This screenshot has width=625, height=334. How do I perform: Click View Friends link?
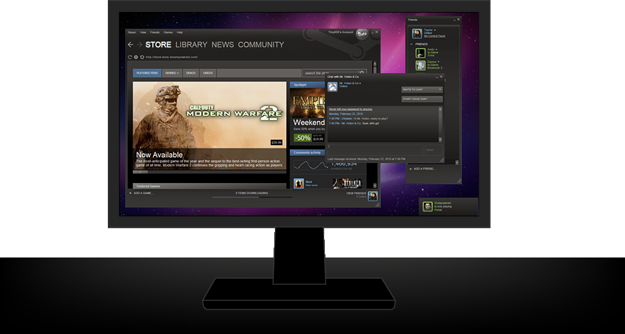356,194
